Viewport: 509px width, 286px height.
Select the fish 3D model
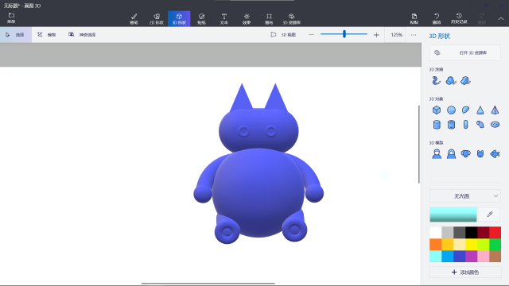(495, 153)
